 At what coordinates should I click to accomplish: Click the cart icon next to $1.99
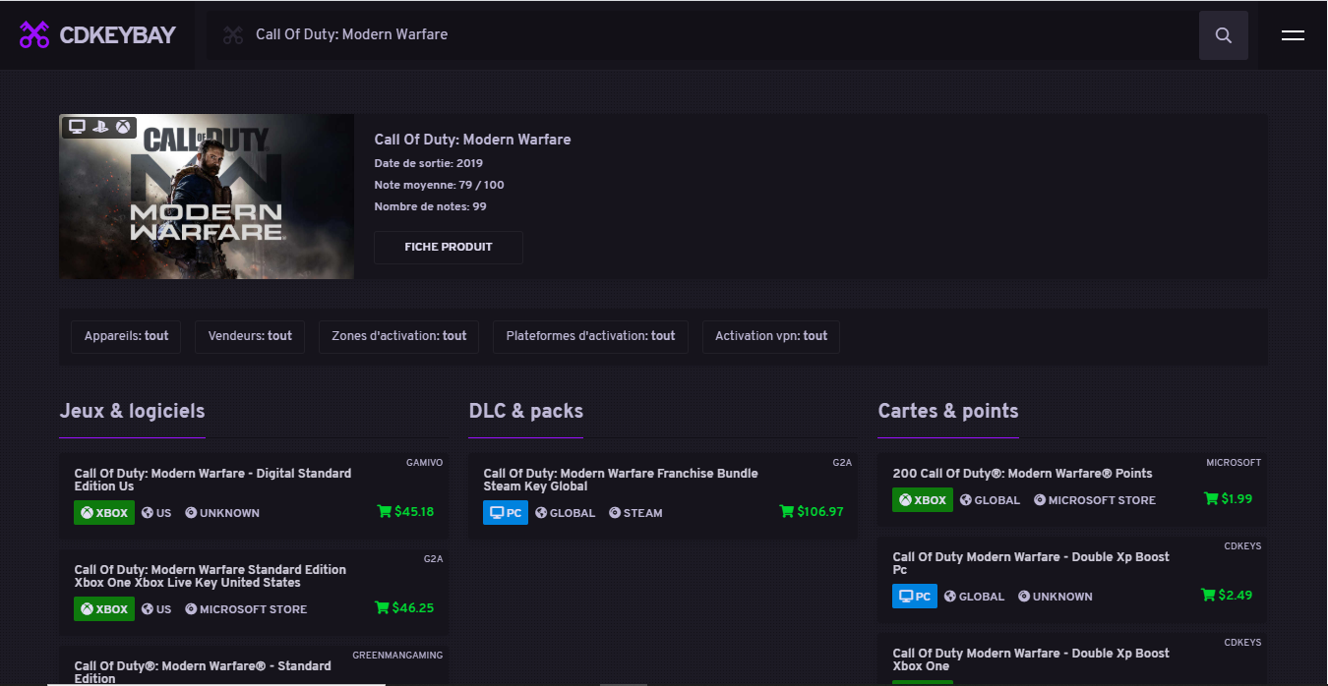point(1211,499)
